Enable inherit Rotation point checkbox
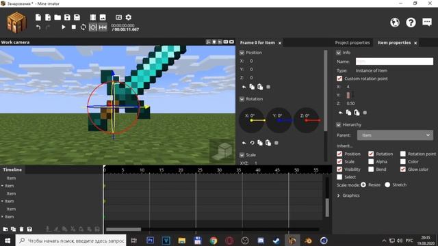The width and height of the screenshot is (438, 246). [403, 154]
